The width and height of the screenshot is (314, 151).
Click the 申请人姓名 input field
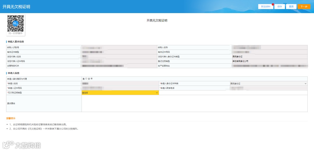tap(120, 84)
